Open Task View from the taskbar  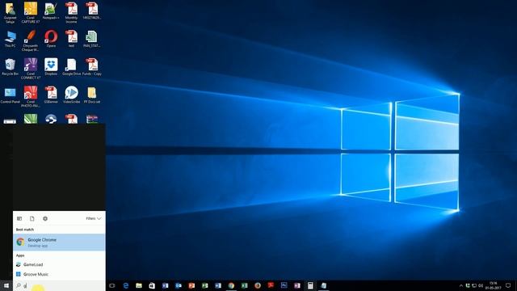pos(112,285)
